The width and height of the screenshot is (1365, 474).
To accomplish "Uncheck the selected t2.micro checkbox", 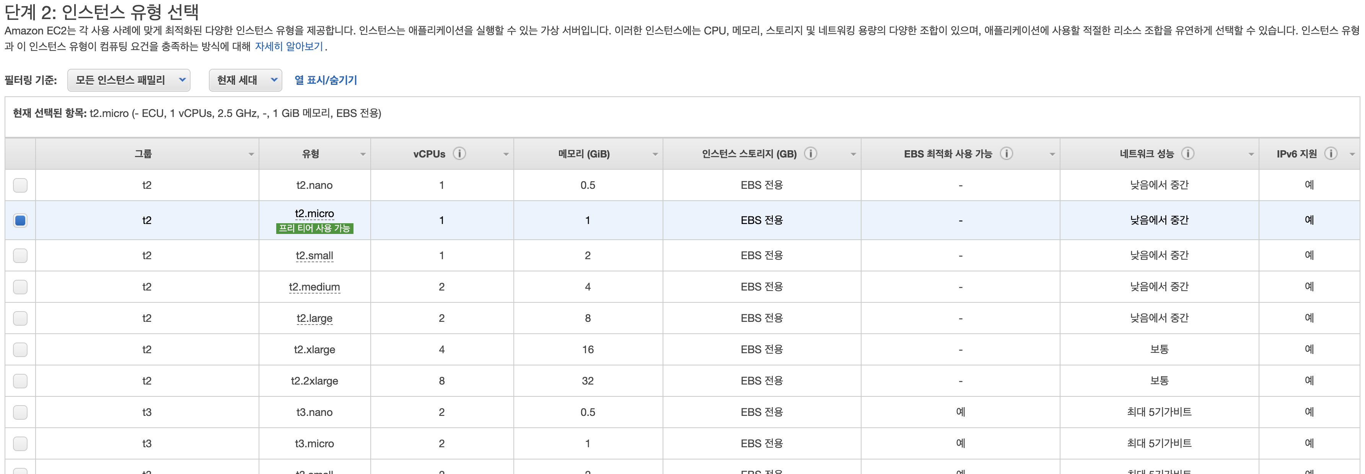I will click(20, 220).
